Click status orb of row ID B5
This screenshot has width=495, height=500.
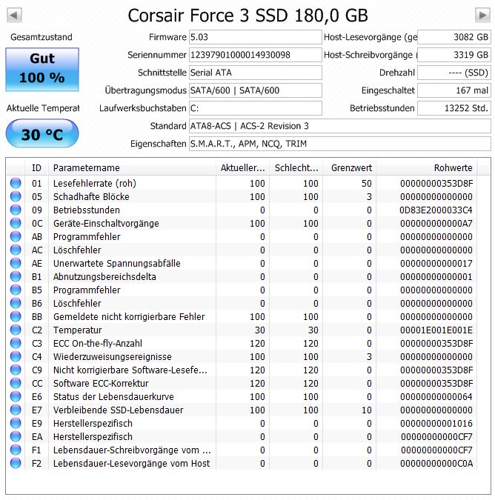pyautogui.click(x=16, y=290)
